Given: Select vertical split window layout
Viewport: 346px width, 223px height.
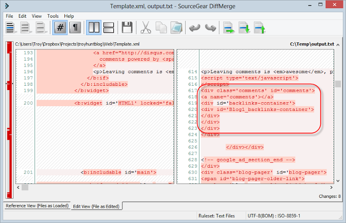Looking at the screenshot, I should (x=94, y=28).
